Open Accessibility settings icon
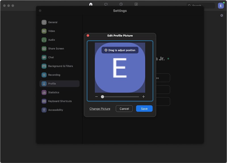Screen dimensions: 227x163 (44, 110)
